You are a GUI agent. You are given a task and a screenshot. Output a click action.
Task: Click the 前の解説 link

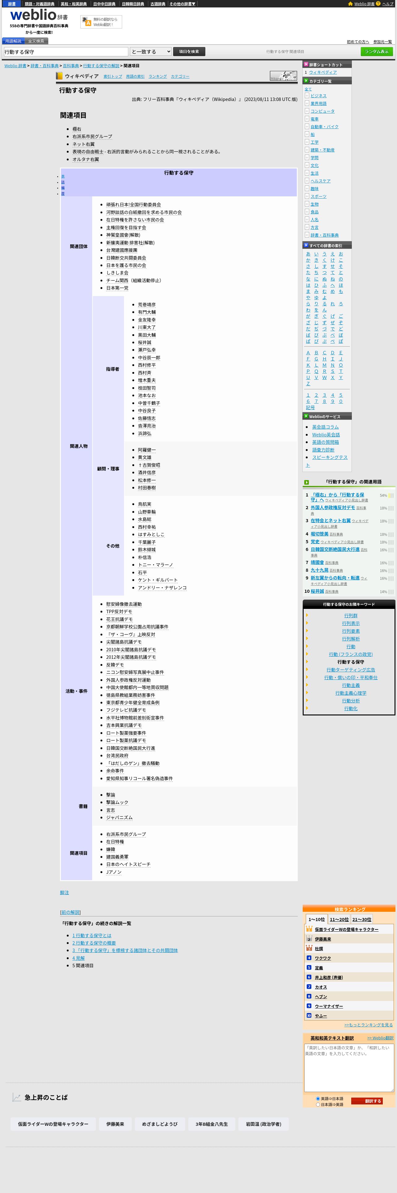point(70,912)
